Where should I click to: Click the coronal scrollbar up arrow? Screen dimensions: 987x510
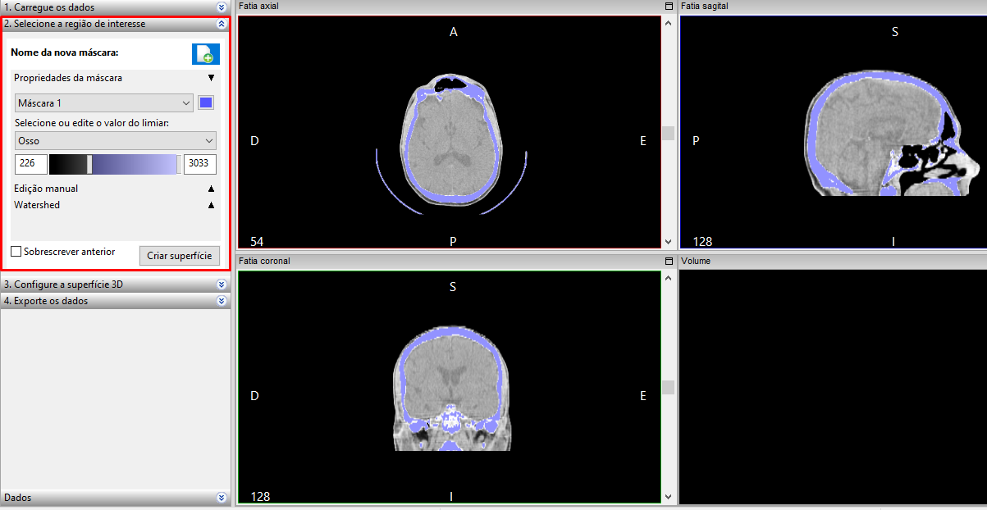coord(669,277)
